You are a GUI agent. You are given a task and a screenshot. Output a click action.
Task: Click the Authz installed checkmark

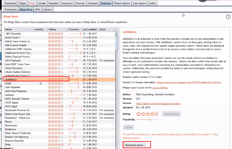click(x=41, y=83)
